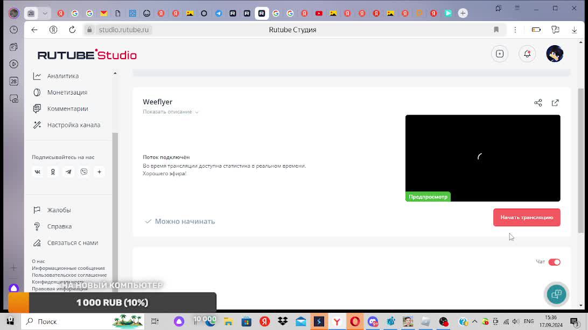Click the page vertical scrollbar
The height and width of the screenshot is (330, 588).
click(581, 161)
